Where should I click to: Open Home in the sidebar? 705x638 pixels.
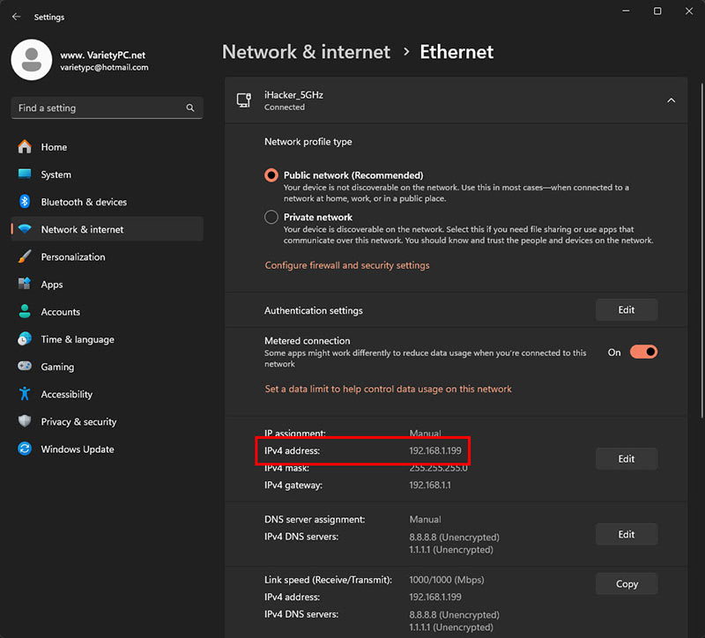(x=107, y=147)
